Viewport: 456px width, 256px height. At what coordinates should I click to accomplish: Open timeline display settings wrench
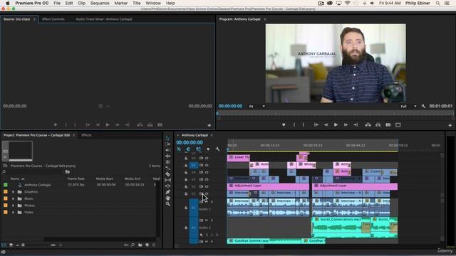tap(217, 149)
